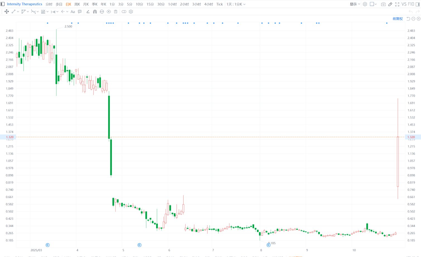Screen dimensions: 421x257
Task: Select the magnet snap drawing tool
Action: [x=95, y=12]
